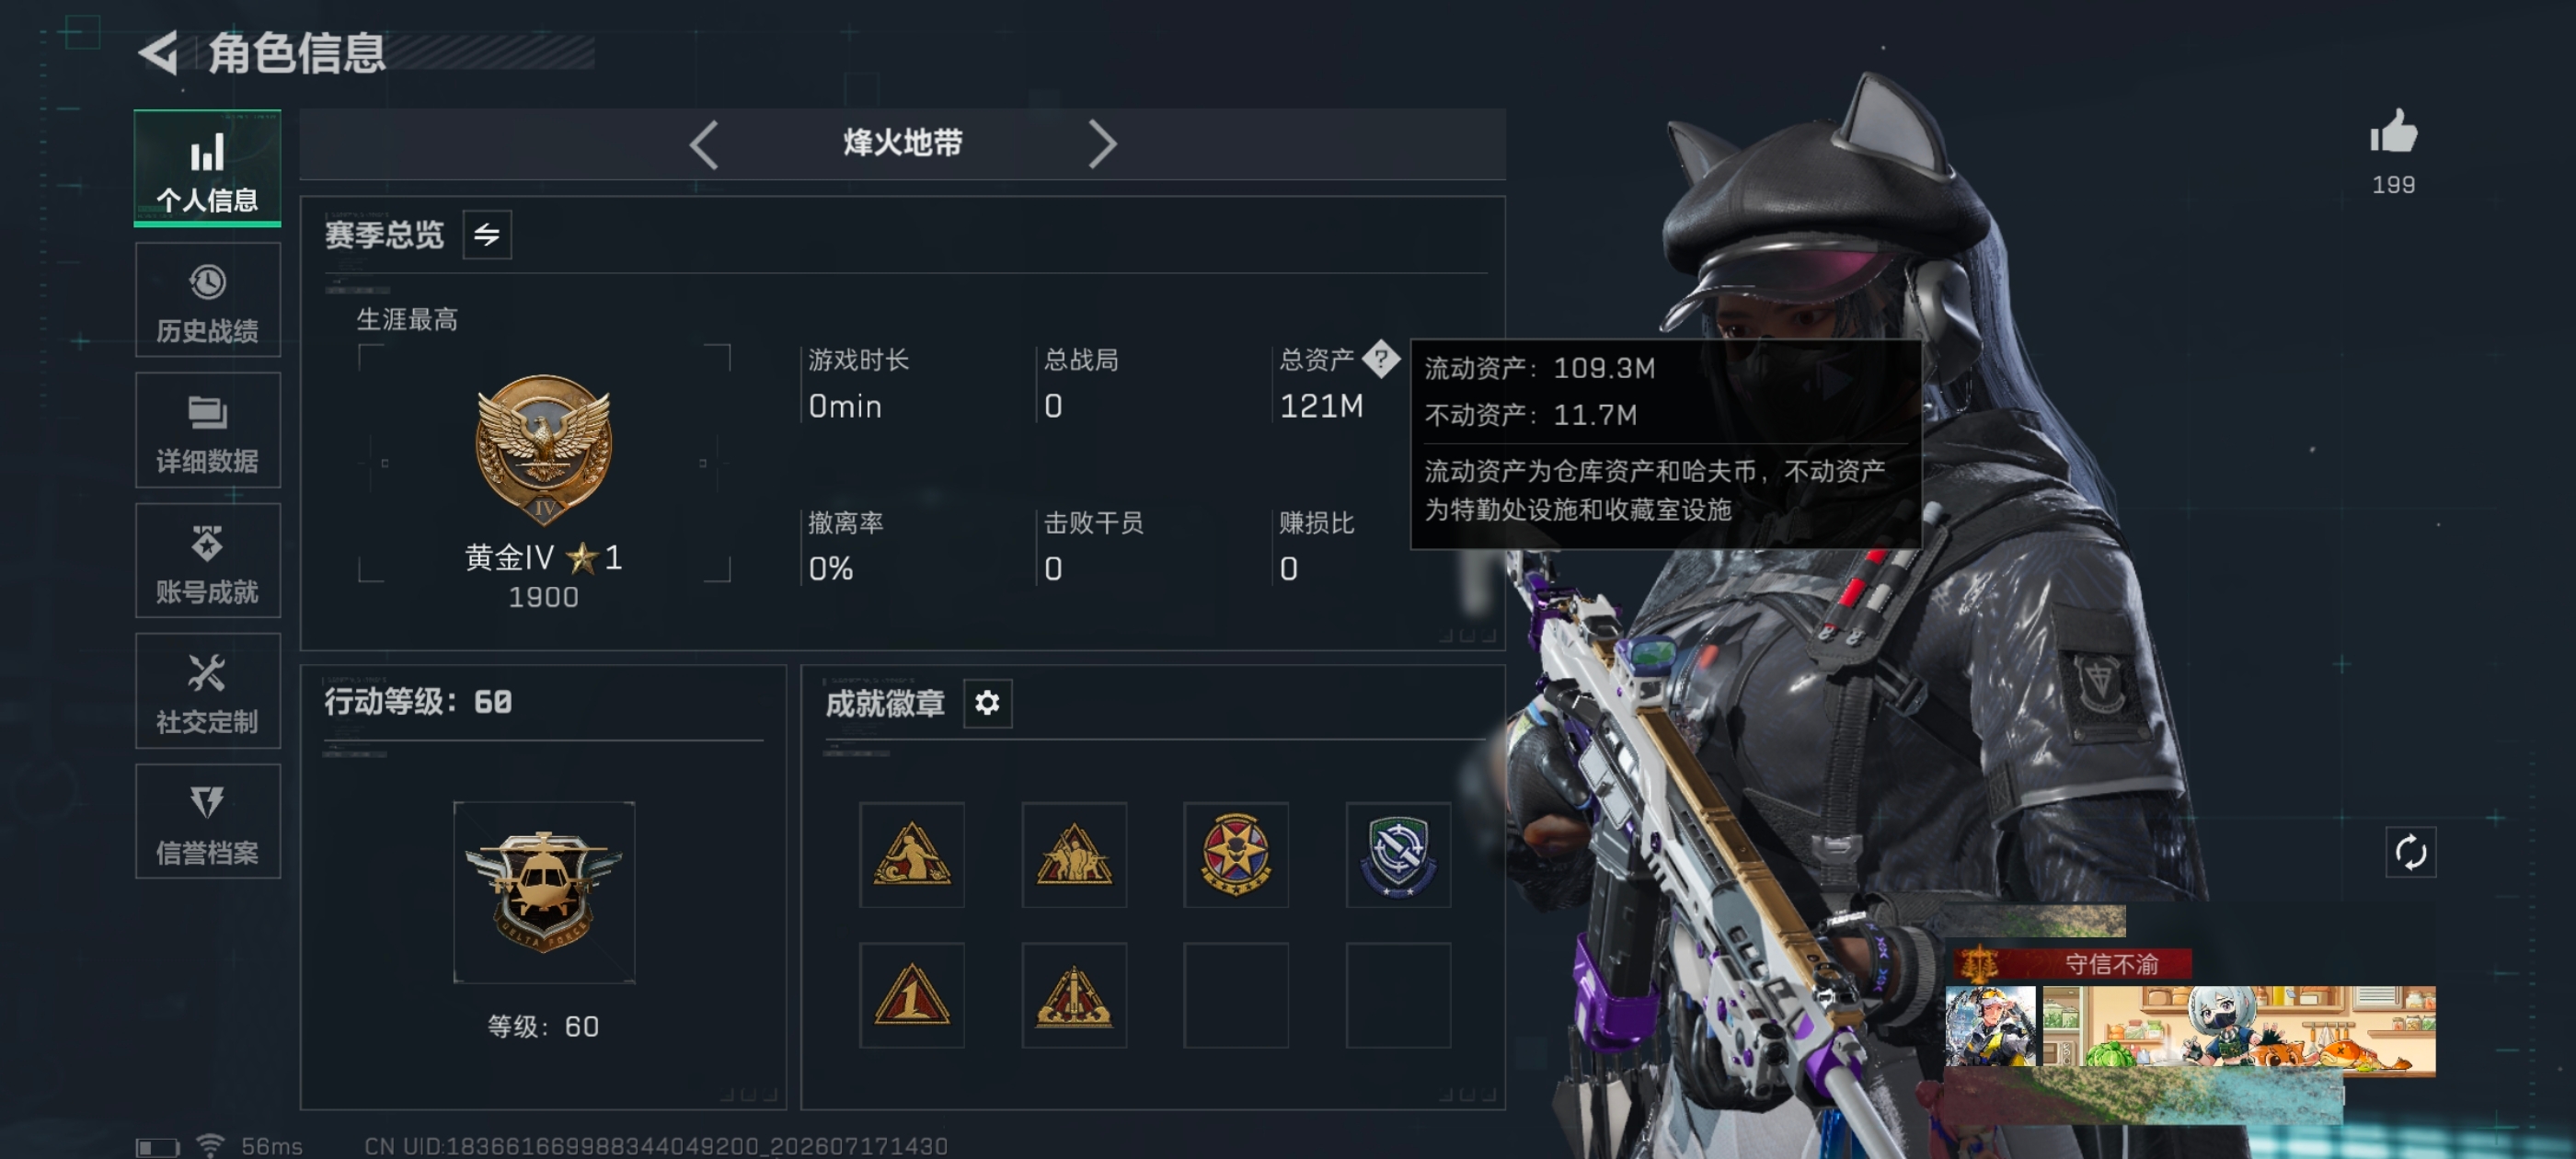The width and height of the screenshot is (2576, 1159).
Task: Select the blue shield achievement badge
Action: point(1398,854)
